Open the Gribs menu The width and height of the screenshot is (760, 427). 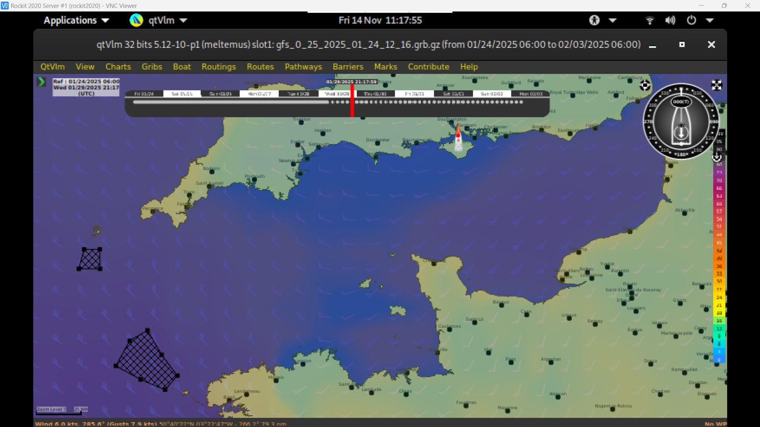click(x=152, y=66)
